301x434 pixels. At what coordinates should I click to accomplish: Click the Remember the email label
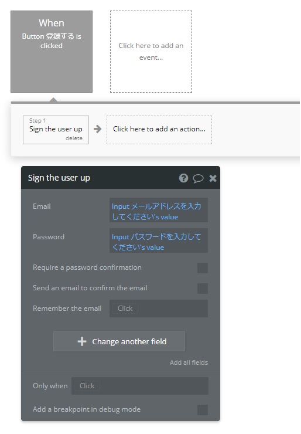(x=67, y=308)
